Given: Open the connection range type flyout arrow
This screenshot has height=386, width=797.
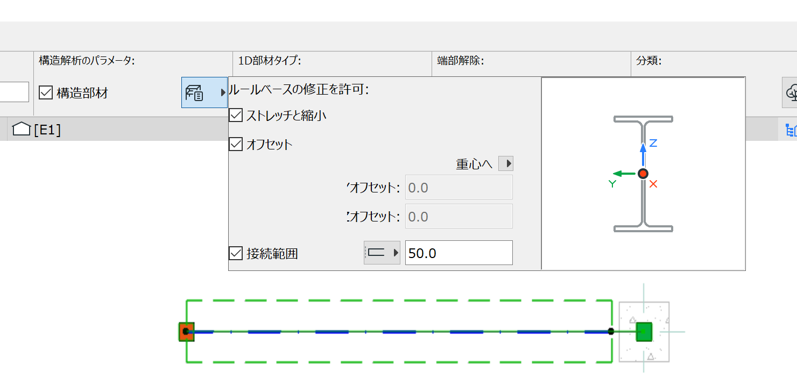Looking at the screenshot, I should (395, 253).
